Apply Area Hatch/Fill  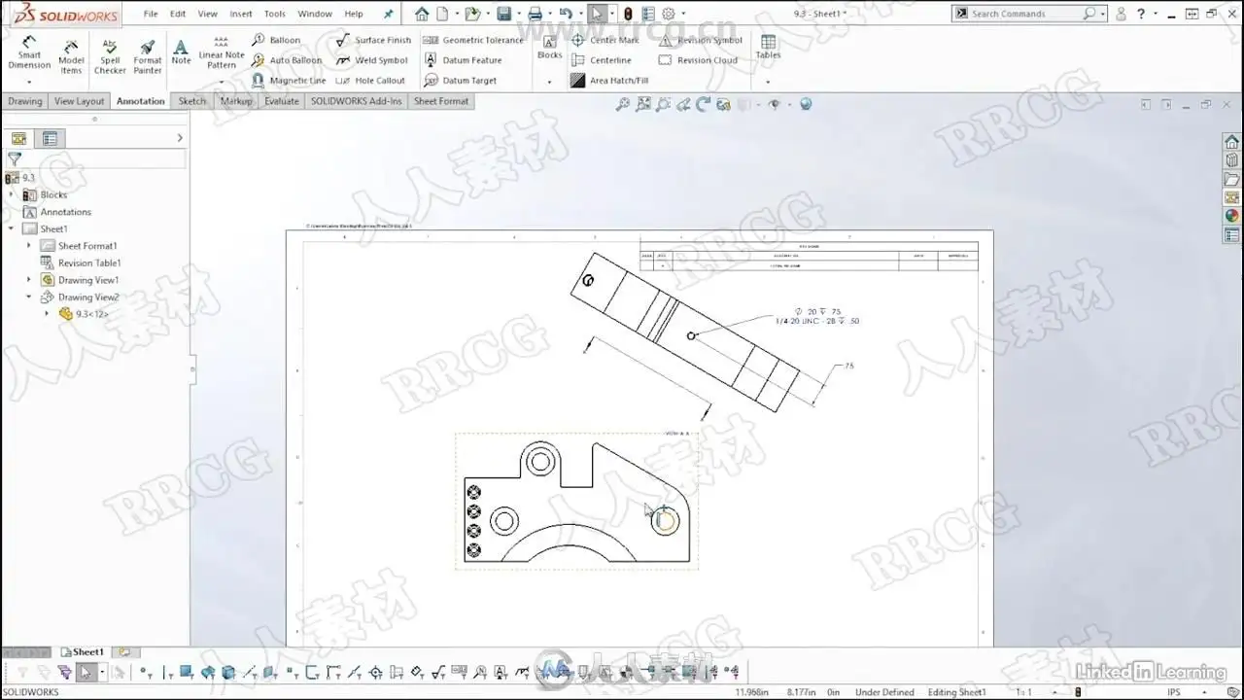tap(609, 81)
